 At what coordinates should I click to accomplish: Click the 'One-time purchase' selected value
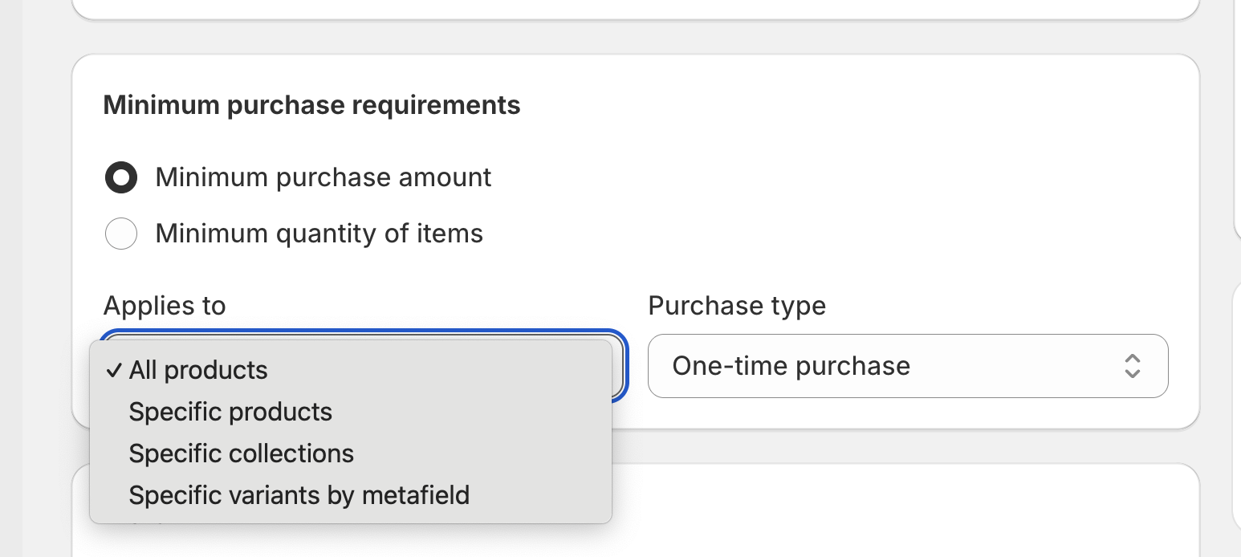click(791, 366)
